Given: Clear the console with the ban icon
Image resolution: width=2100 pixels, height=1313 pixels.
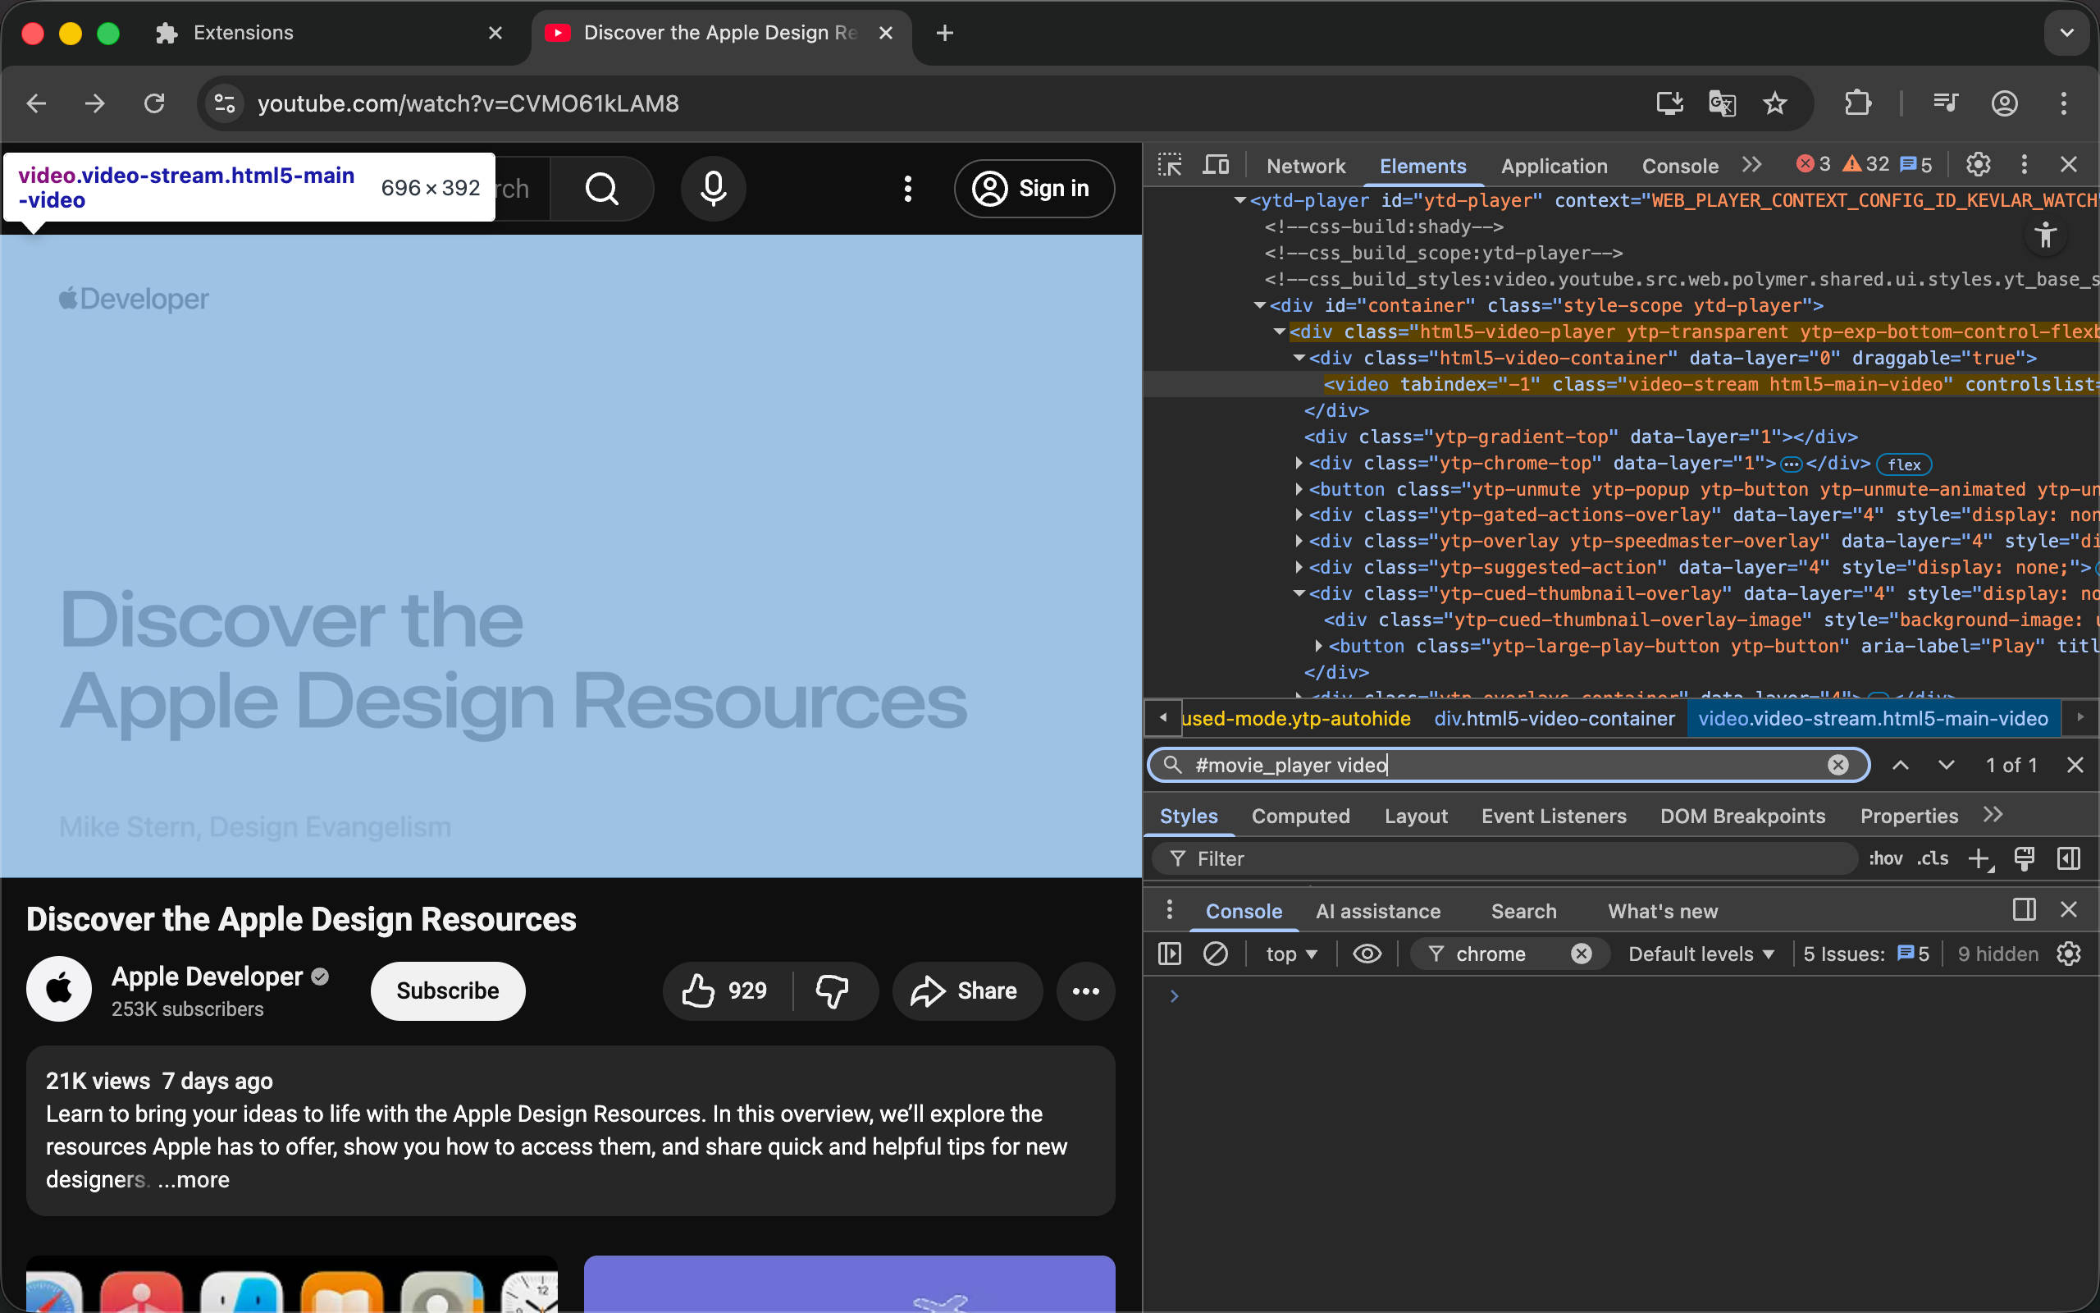Looking at the screenshot, I should click(x=1215, y=954).
